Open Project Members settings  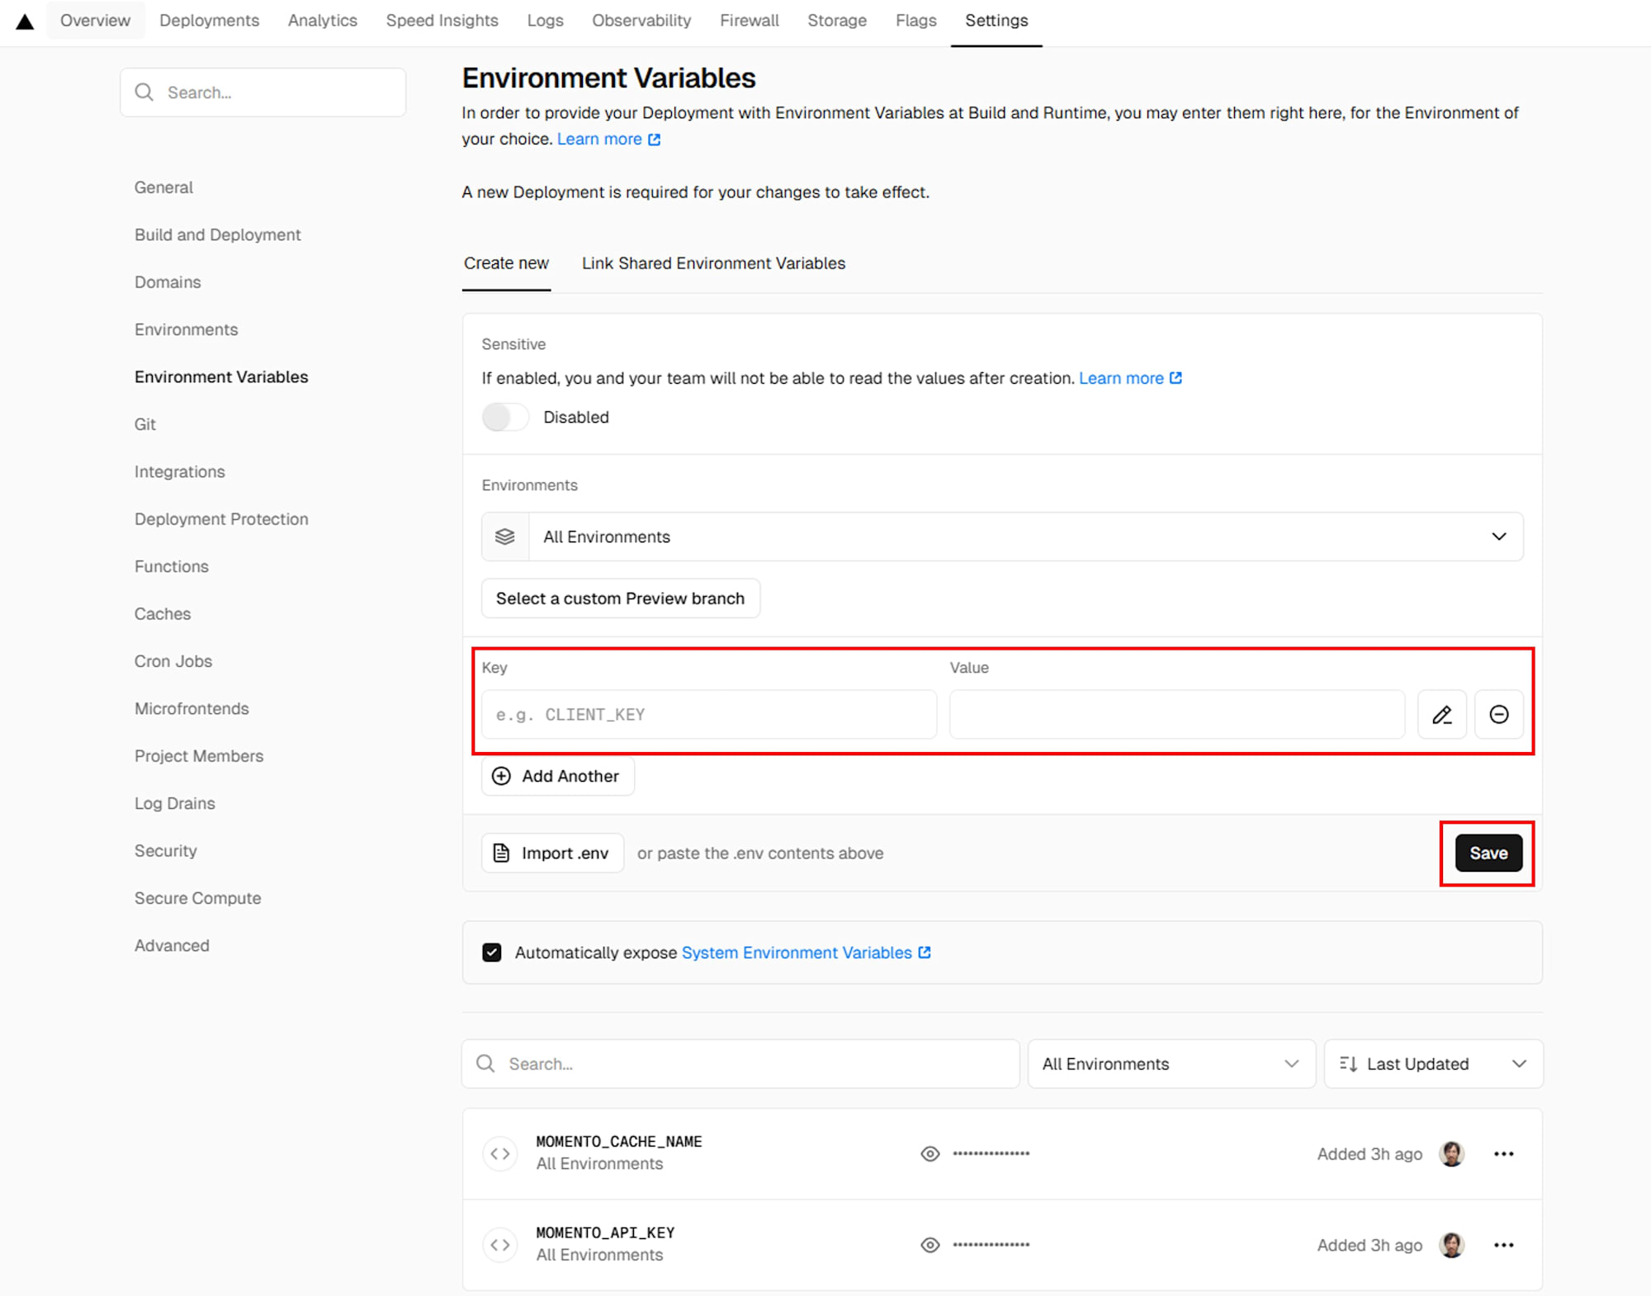pyautogui.click(x=199, y=756)
